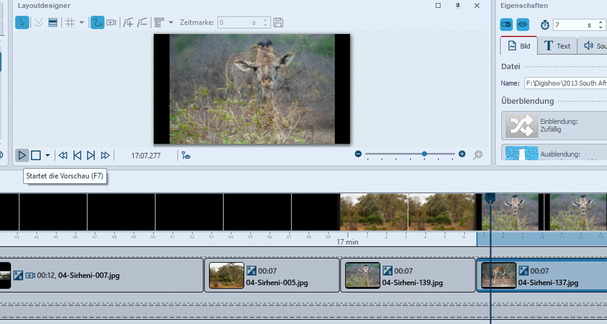The image size is (607, 324).
Task: Activate the selection tool in Layoutdesigner
Action: tap(22, 22)
